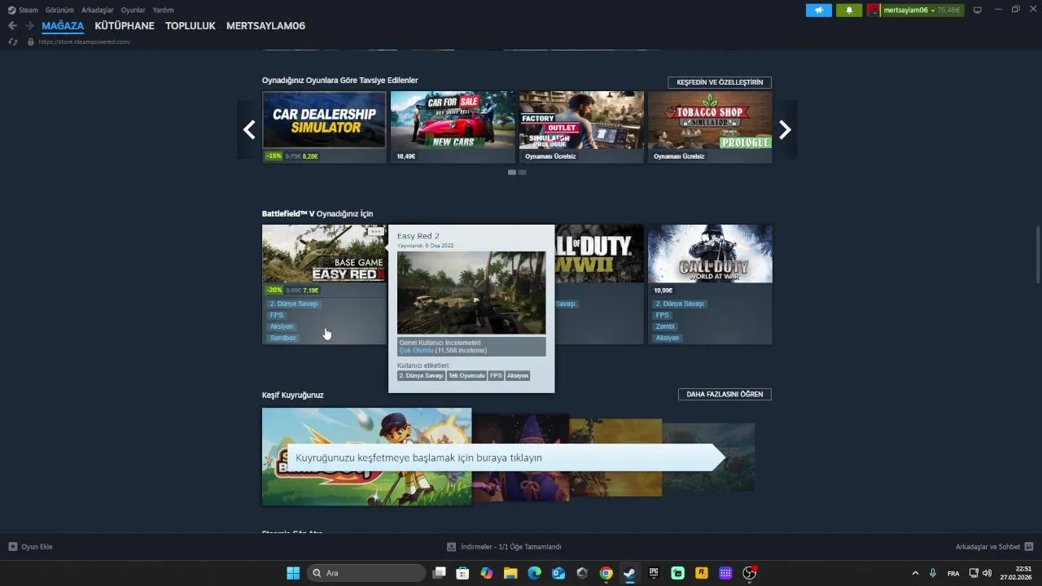This screenshot has height=586, width=1042.
Task: Click the wallet balance 75,48€
Action: pyautogui.click(x=948, y=11)
